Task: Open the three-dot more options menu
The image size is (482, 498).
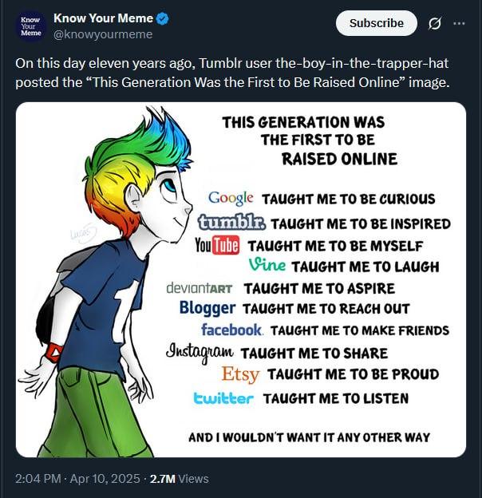Action: tap(459, 23)
